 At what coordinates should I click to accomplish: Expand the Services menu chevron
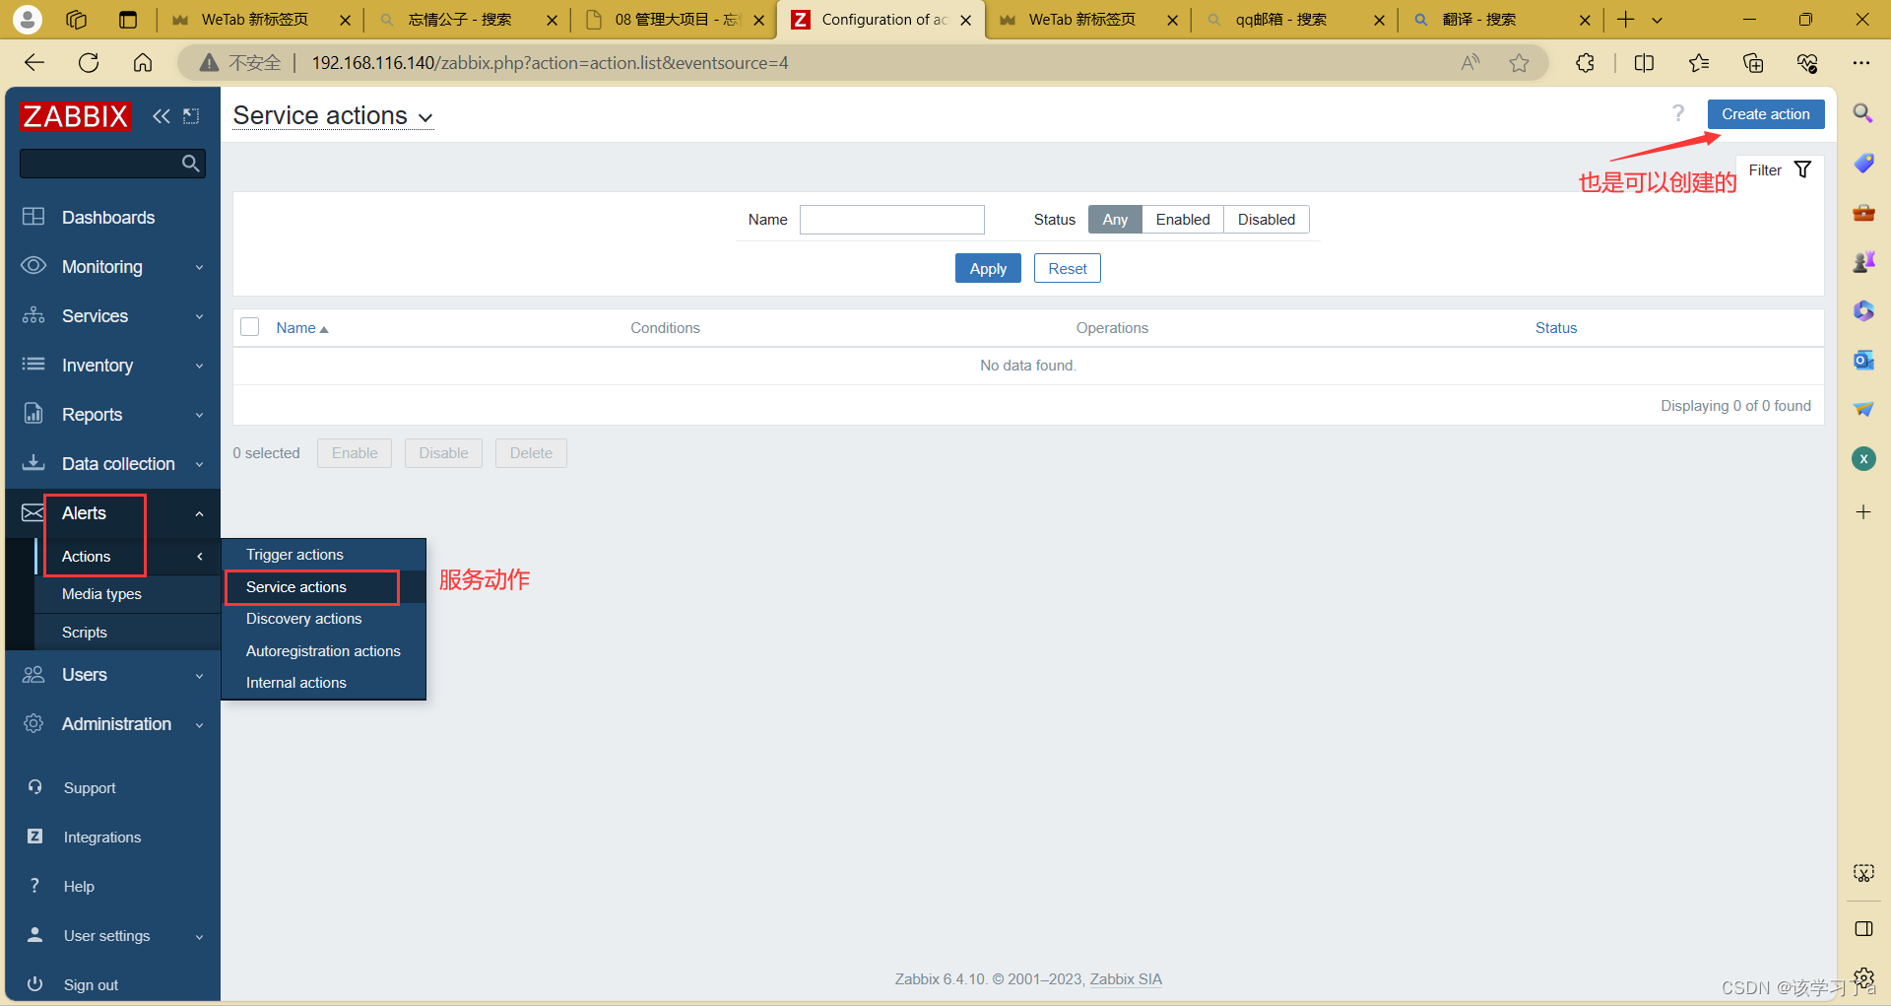click(x=200, y=316)
